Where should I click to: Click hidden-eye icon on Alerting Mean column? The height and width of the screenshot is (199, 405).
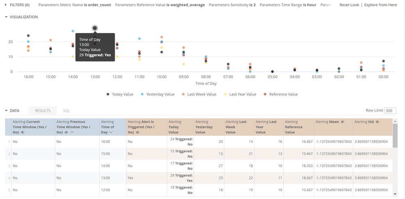343,122
